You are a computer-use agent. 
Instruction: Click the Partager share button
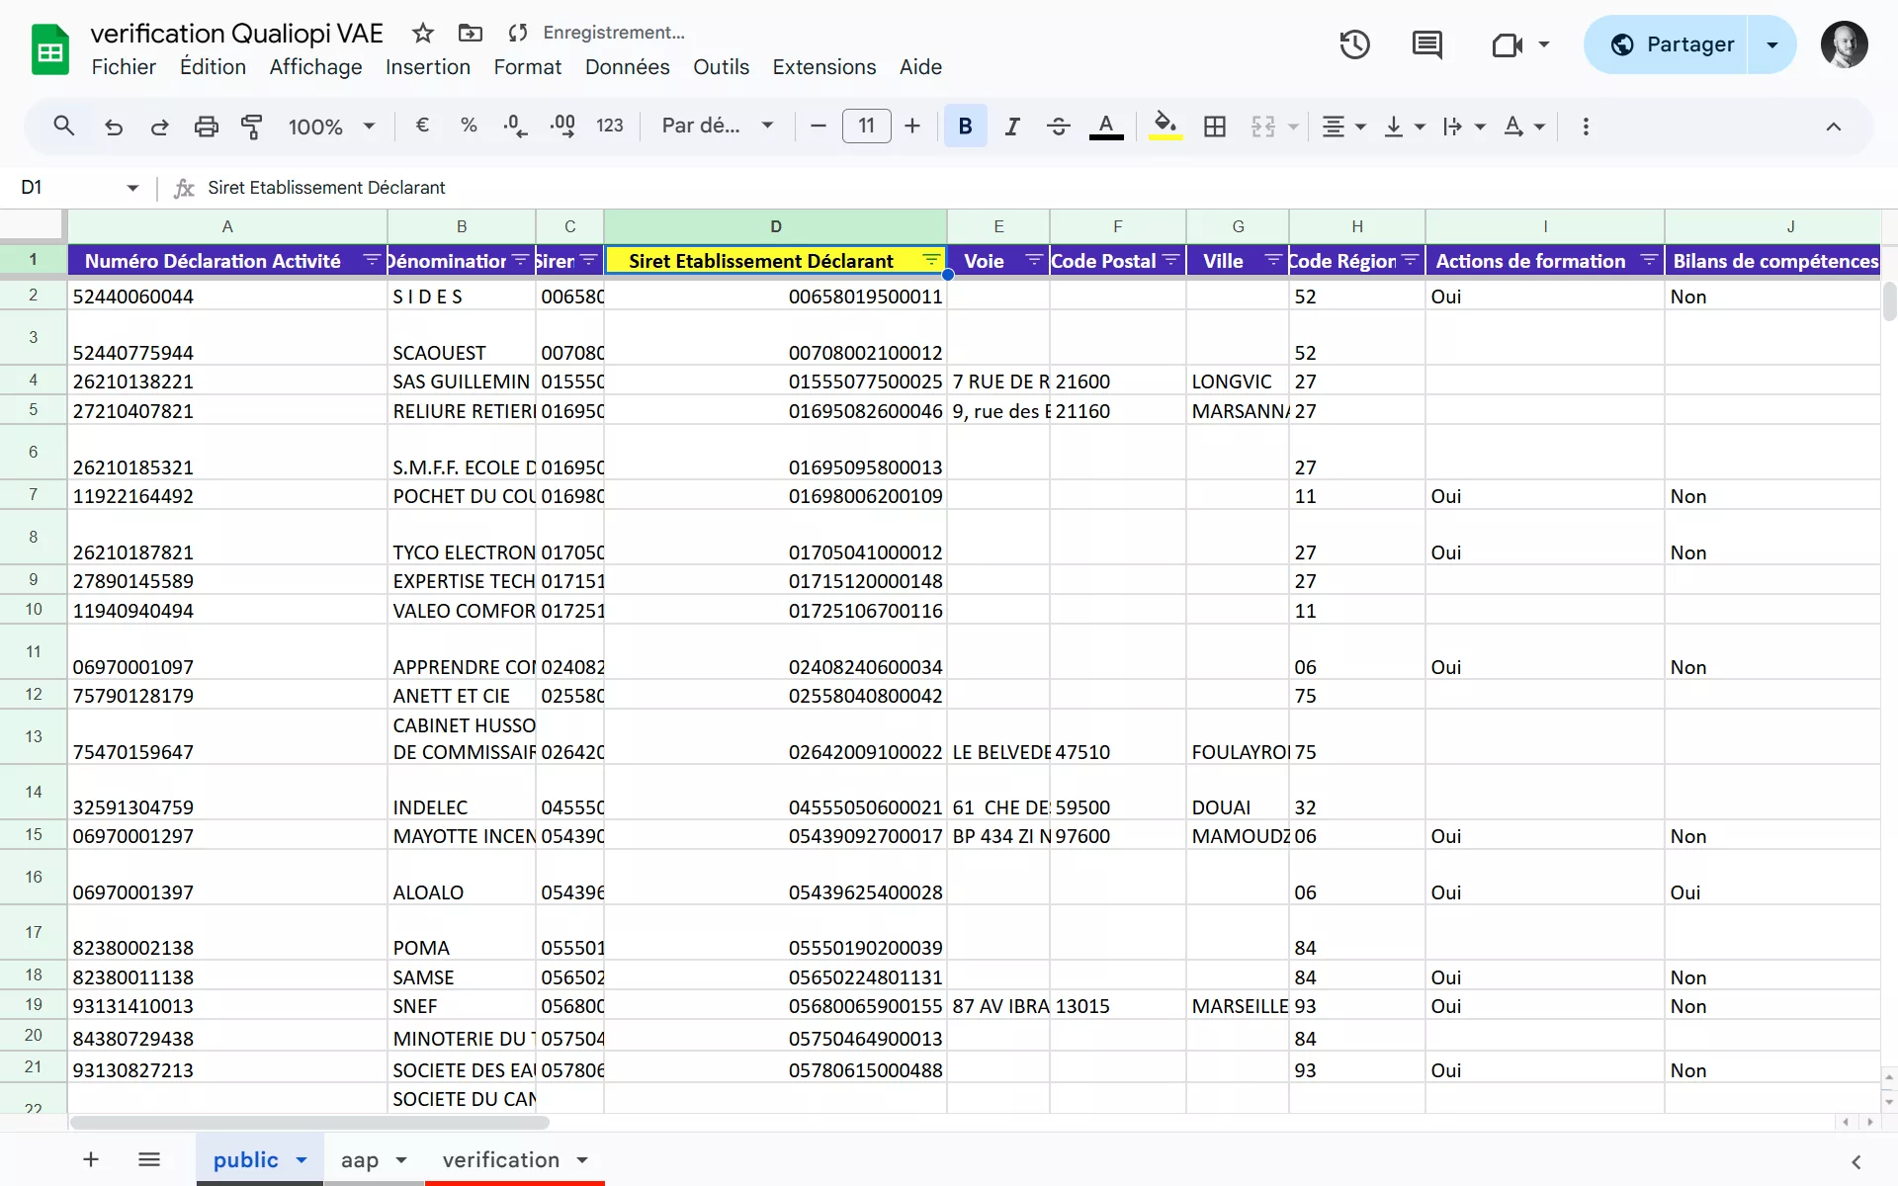pos(1671,44)
